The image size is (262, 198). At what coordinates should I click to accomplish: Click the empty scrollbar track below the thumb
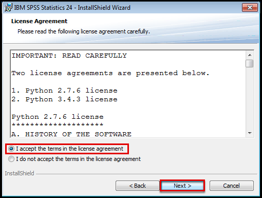[250, 98]
